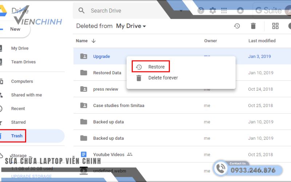Select the Upgrade folder row
Screen dimensions: 291x182
click(x=182, y=56)
